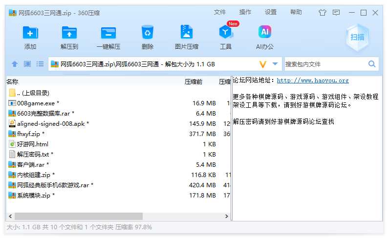Click the magnifier search icon
This screenshot has height=238, width=388.
372,64
